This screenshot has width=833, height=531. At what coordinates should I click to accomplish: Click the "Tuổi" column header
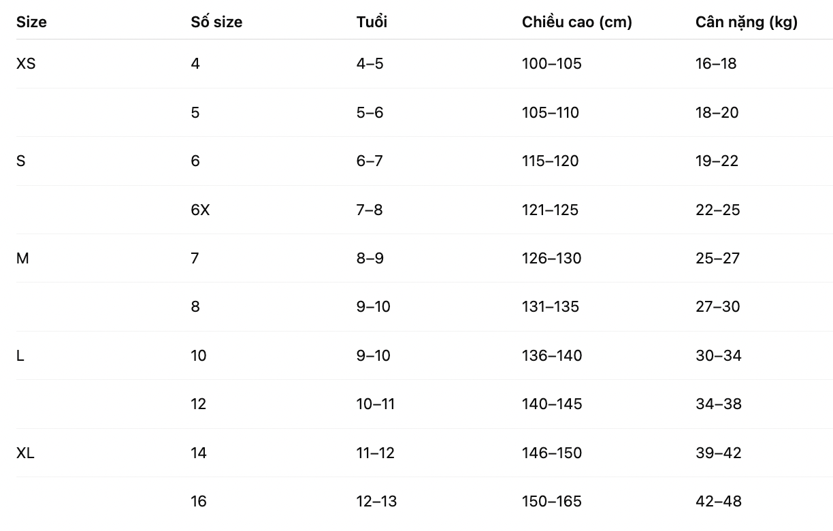tap(372, 22)
